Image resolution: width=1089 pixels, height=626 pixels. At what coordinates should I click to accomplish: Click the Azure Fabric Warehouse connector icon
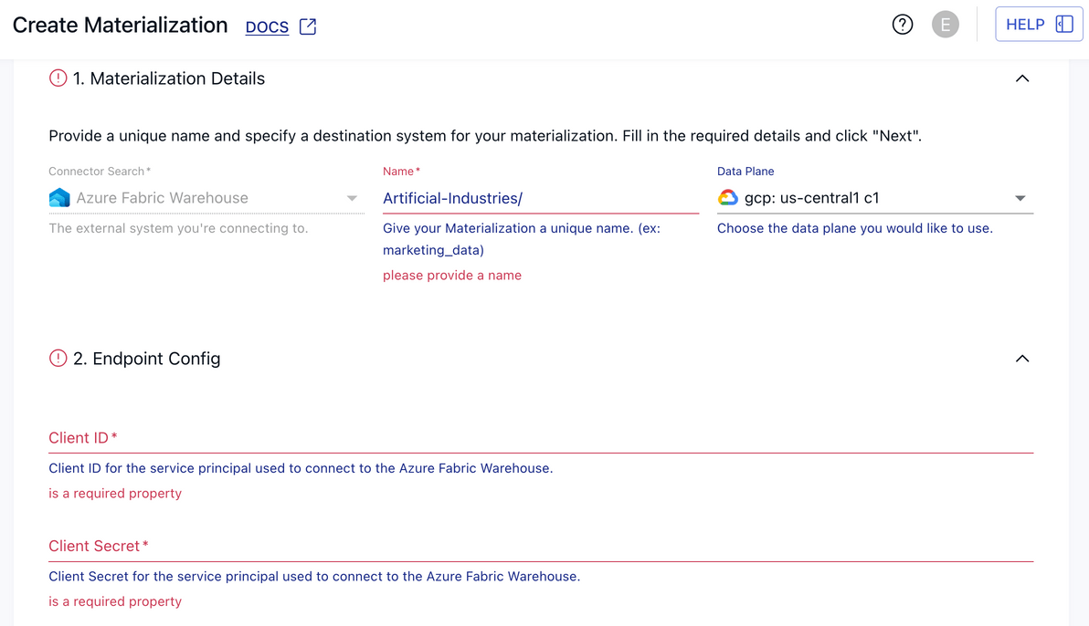(57, 197)
